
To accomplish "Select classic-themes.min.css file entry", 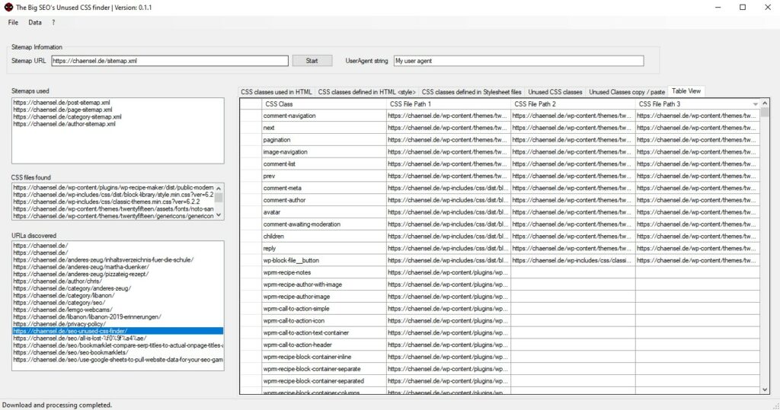I will tap(113, 202).
